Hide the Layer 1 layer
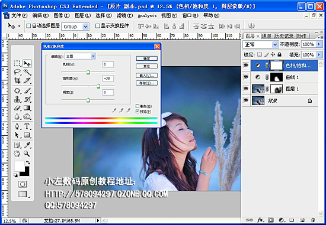The image size is (326, 225). [246, 89]
